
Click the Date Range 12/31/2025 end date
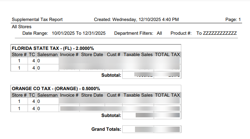pyautogui.click(x=94, y=33)
